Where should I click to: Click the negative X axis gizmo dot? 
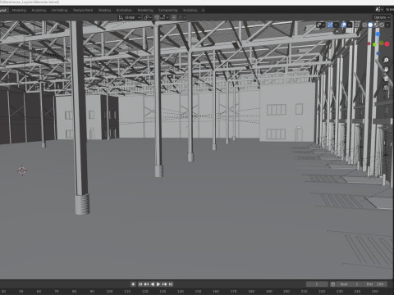[x=369, y=43]
